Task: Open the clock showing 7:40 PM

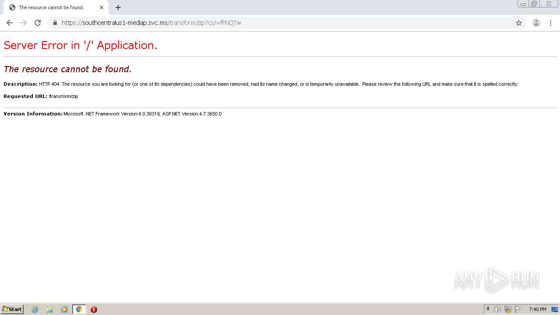Action: click(537, 309)
